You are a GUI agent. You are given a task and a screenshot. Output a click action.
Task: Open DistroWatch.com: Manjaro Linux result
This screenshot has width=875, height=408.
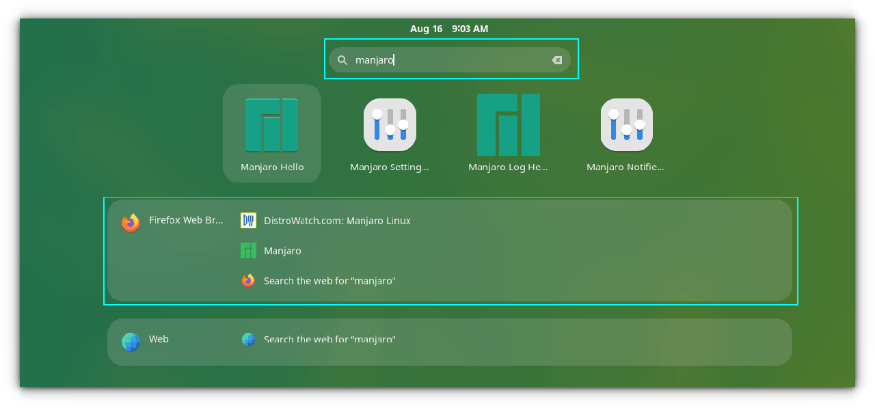click(x=337, y=221)
